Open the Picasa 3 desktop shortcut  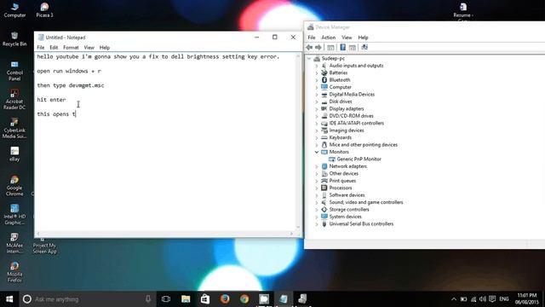pyautogui.click(x=44, y=9)
